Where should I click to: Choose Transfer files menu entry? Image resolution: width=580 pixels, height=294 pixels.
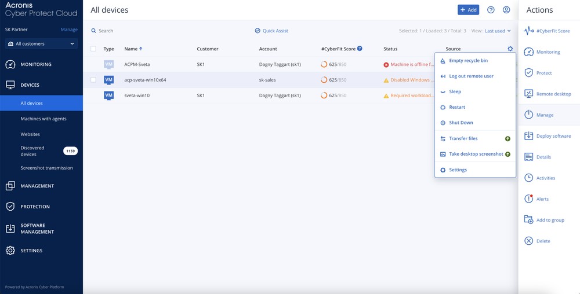pyautogui.click(x=475, y=138)
